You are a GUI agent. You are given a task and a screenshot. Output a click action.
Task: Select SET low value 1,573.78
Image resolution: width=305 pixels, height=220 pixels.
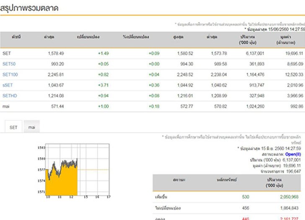point(219,53)
